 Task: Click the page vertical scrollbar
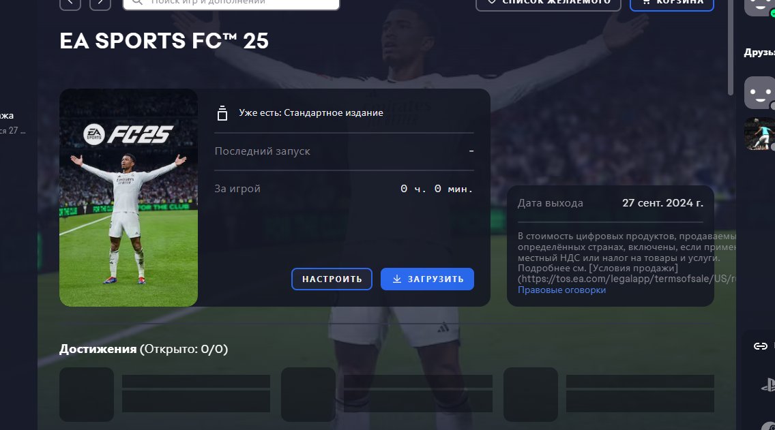(731, 47)
